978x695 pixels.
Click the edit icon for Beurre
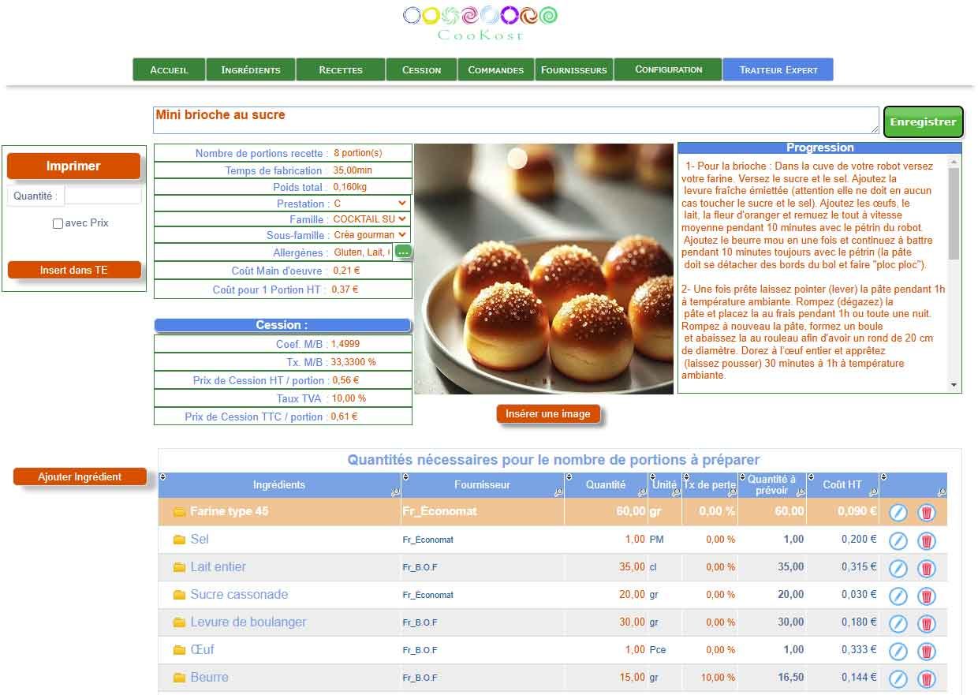pos(898,678)
